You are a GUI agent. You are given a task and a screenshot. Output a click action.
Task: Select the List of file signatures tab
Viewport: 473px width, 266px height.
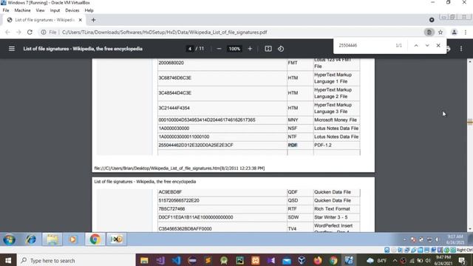pos(44,20)
